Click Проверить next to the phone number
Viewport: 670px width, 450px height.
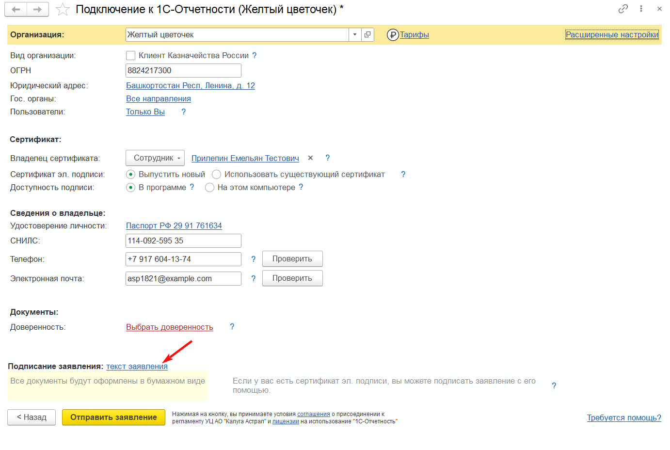click(292, 259)
